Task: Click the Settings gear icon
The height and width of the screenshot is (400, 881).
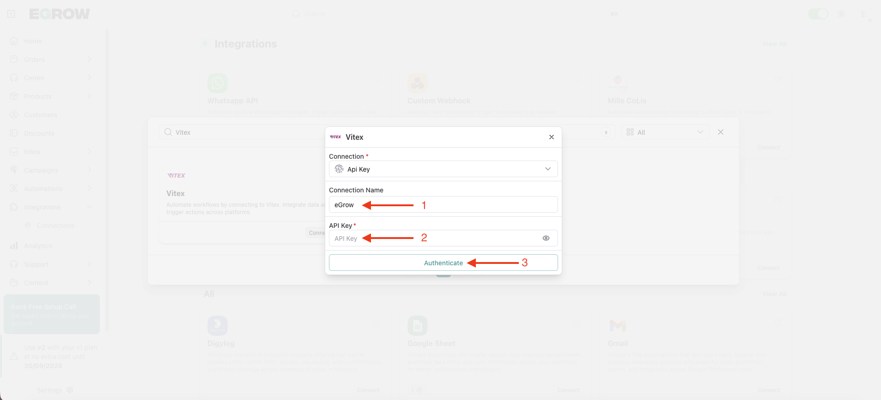Action: 70,390
